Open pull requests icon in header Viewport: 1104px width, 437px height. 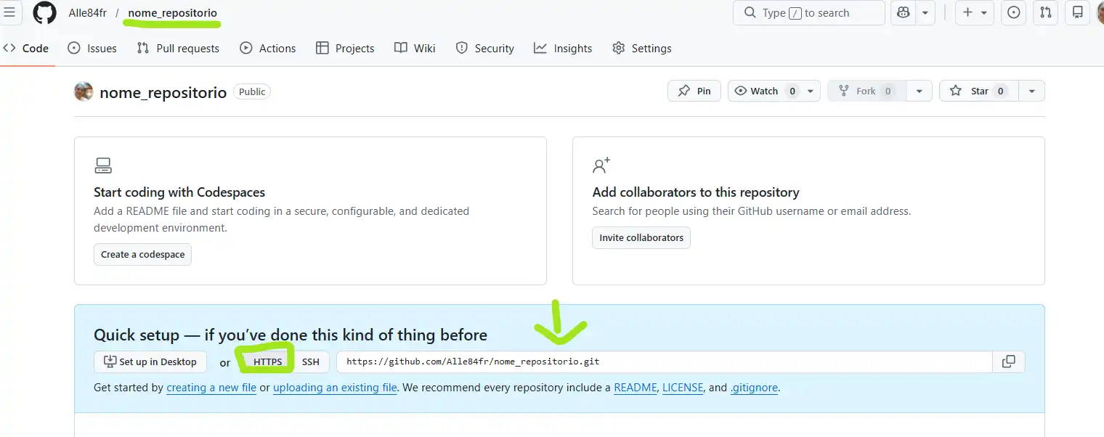[x=1045, y=13]
